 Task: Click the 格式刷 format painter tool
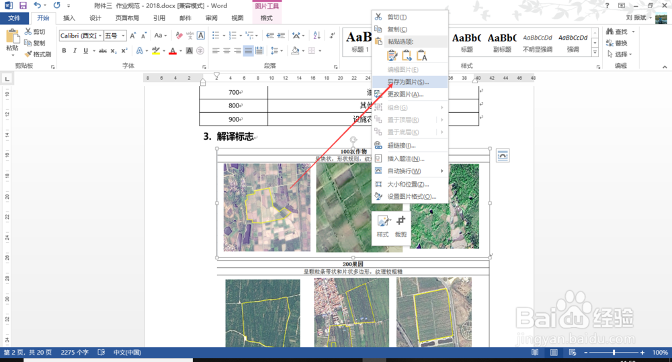(38, 54)
